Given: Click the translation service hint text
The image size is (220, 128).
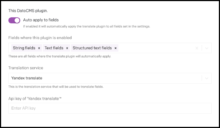Looking at the screenshot, I should 56,87.
